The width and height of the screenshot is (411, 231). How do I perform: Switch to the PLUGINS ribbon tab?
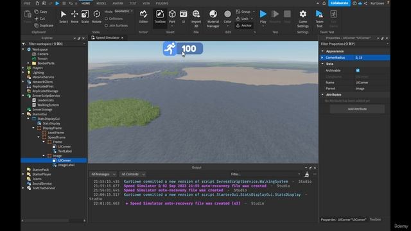pyautogui.click(x=162, y=3)
